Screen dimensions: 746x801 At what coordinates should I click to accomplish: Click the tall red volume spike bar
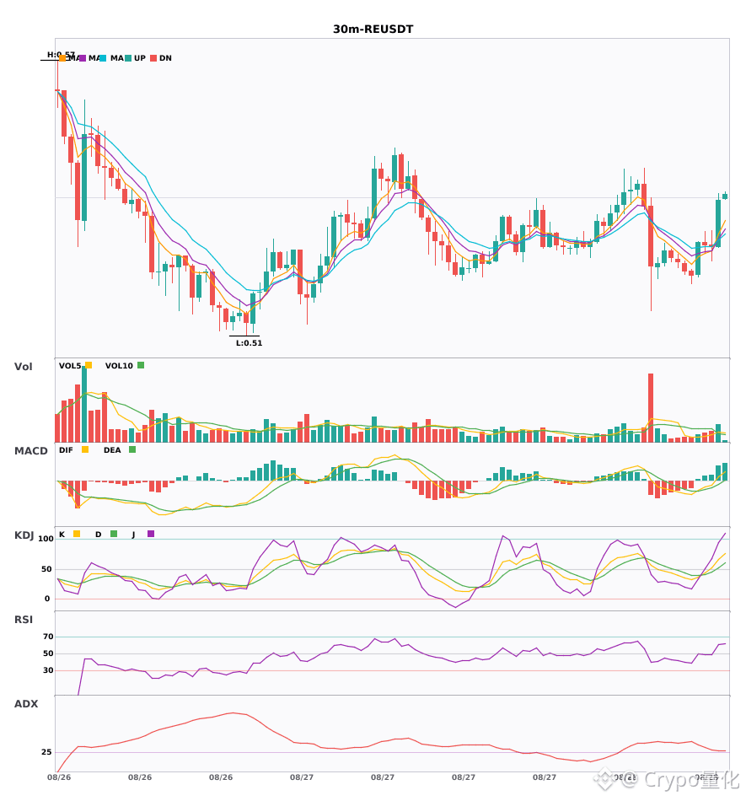click(651, 407)
